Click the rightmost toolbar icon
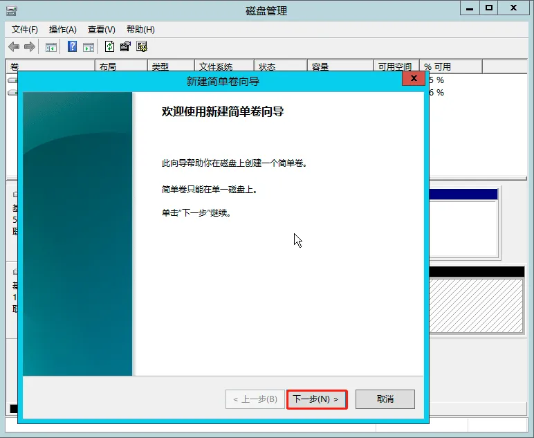This screenshot has height=438, width=534. [x=142, y=47]
